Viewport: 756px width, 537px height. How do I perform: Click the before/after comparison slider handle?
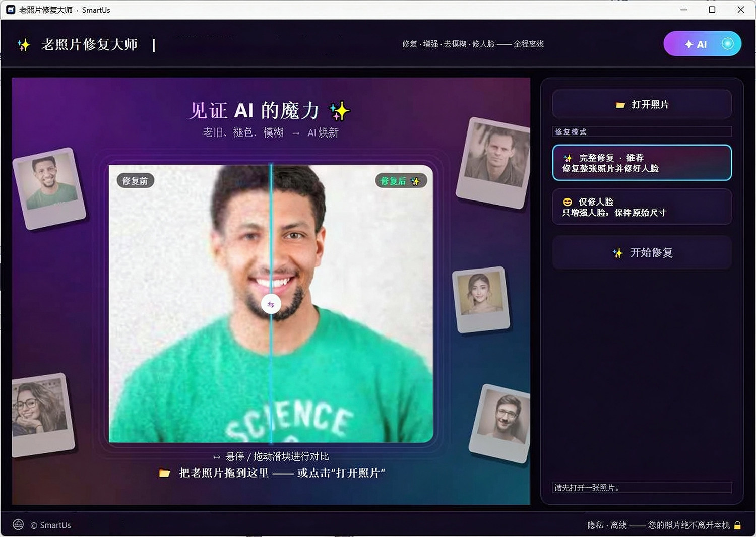pos(271,304)
